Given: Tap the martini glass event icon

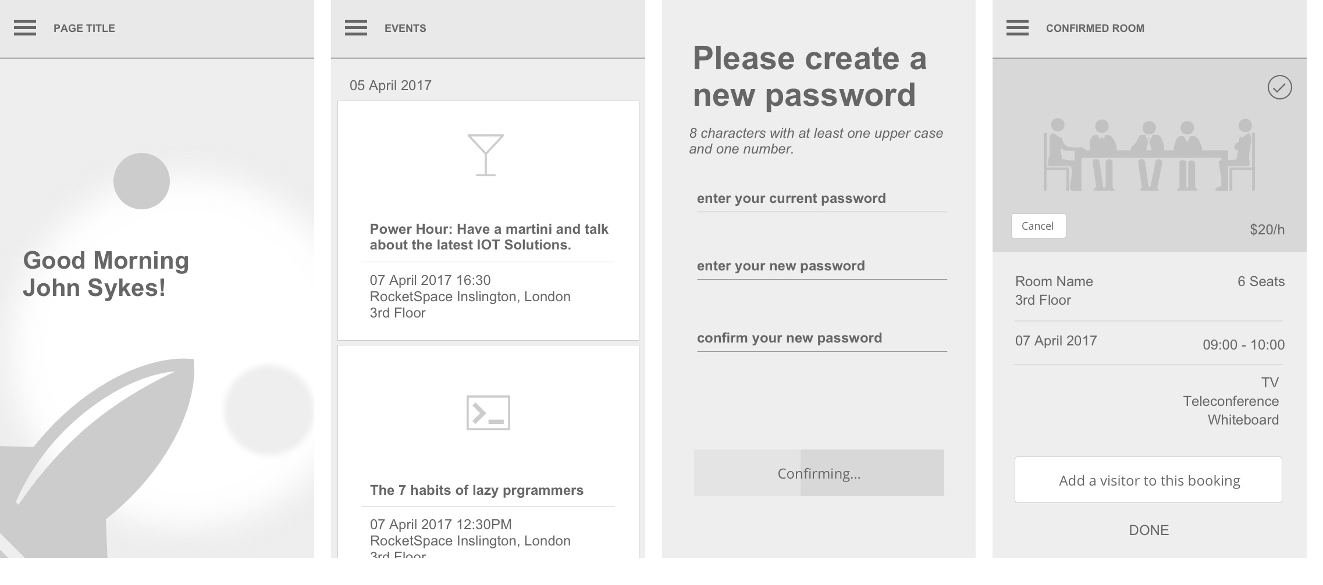Looking at the screenshot, I should click(486, 155).
